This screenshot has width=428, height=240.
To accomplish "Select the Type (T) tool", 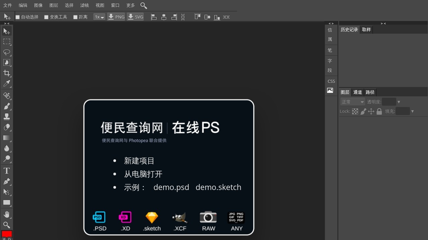I will click(x=7, y=171).
